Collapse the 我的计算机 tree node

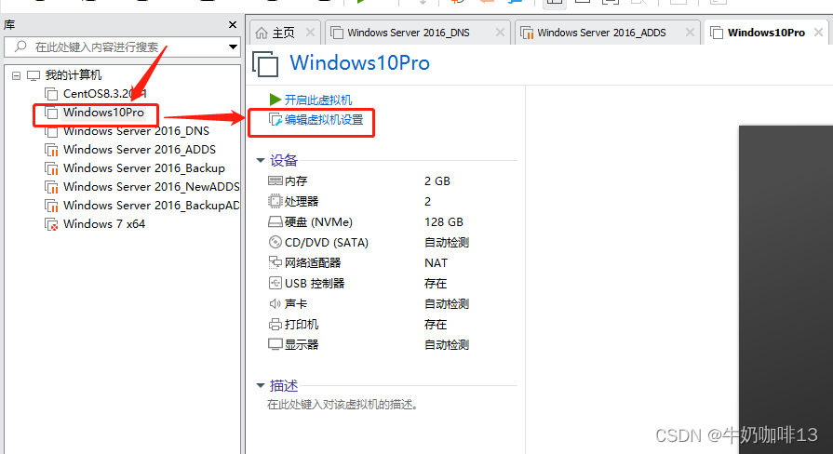[x=17, y=75]
